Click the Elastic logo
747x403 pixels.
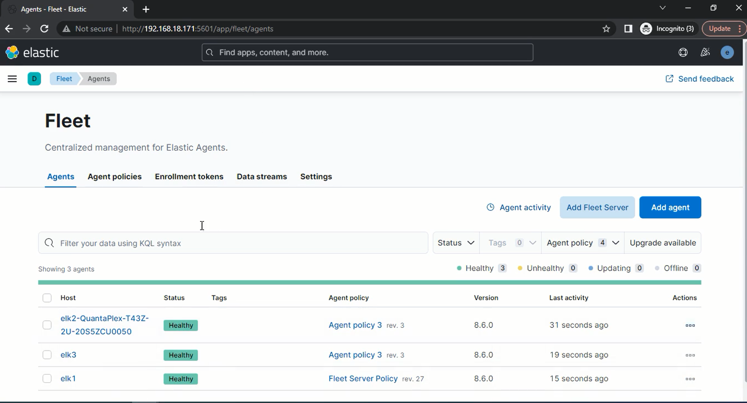click(33, 52)
